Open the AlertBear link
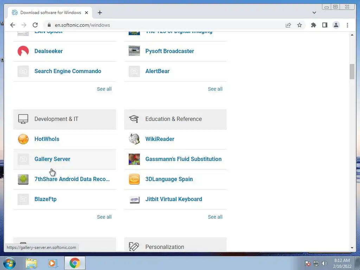 click(x=157, y=71)
